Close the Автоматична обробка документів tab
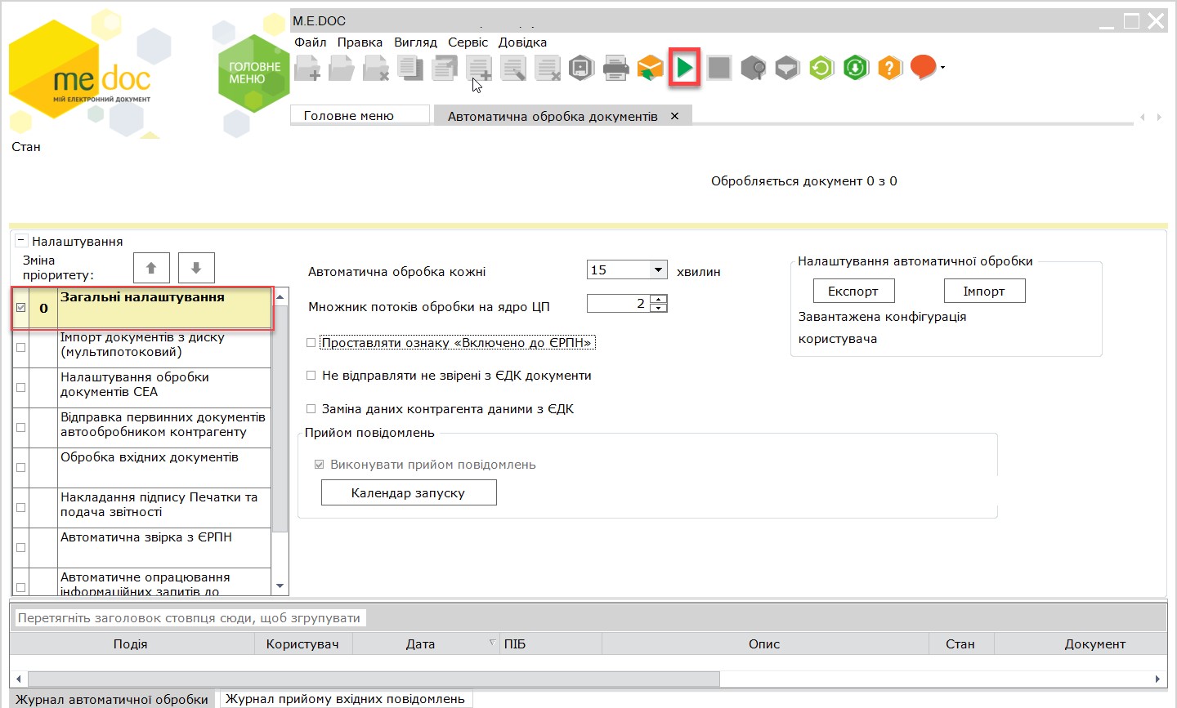 [x=674, y=116]
